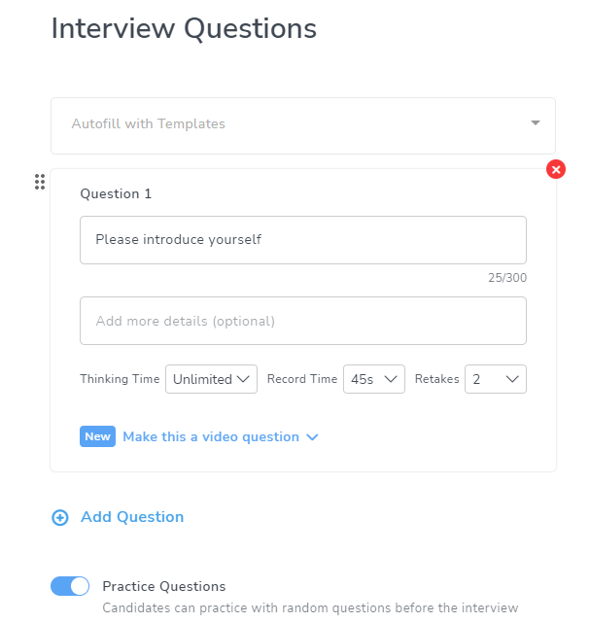Open the Retakes dropdown
Image resolution: width=590 pixels, height=623 pixels.
[x=495, y=379]
